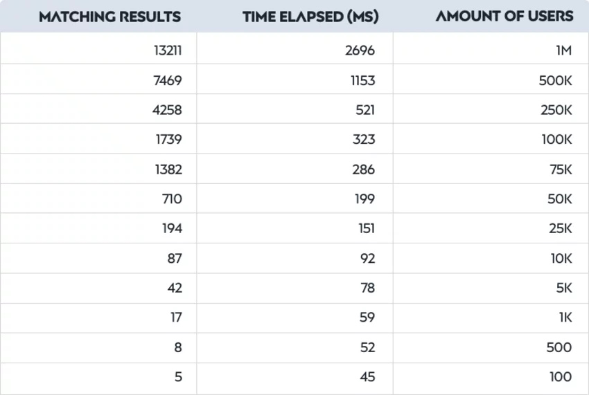Click the 7469 matching results cell
The height and width of the screenshot is (395, 589).
click(98, 79)
